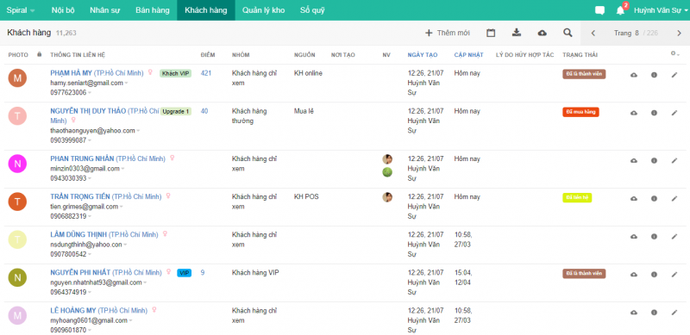Open customer NGUYỄN THỊ DUY THẢO
690x335 pixels.
pos(88,111)
